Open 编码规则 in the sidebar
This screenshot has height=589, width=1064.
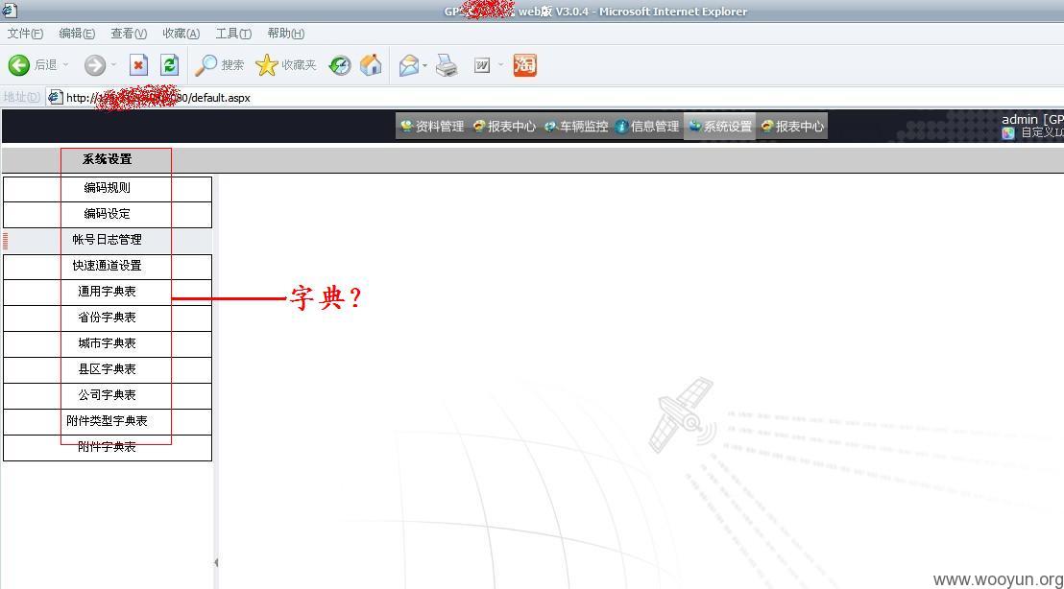point(108,188)
